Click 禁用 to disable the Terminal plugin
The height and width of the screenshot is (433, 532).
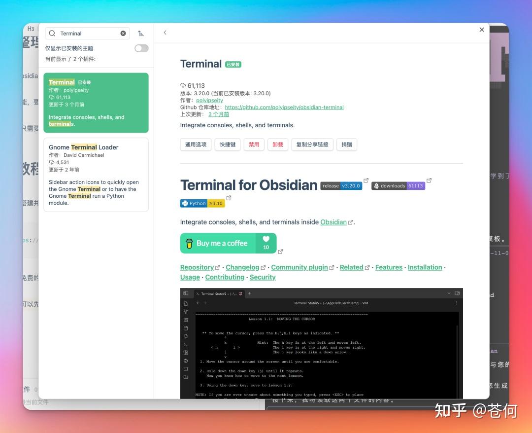[x=254, y=144]
